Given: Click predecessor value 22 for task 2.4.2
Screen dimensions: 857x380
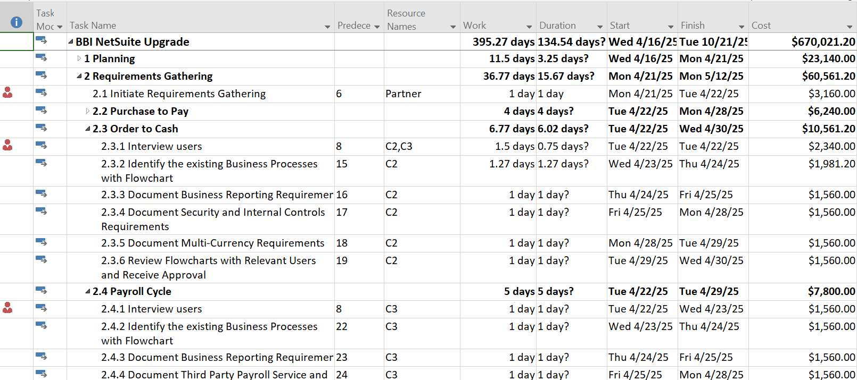Looking at the screenshot, I should click(342, 326).
